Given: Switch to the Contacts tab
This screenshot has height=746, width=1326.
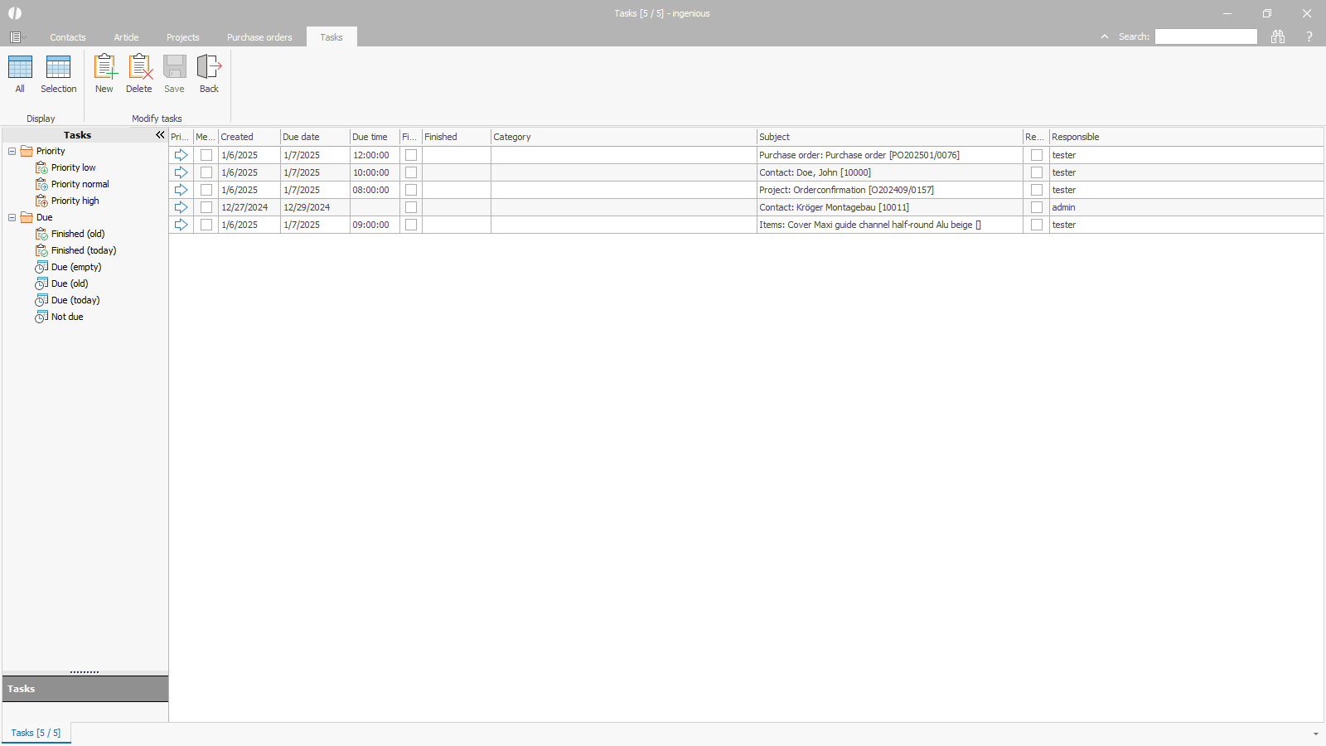Looking at the screenshot, I should [67, 37].
